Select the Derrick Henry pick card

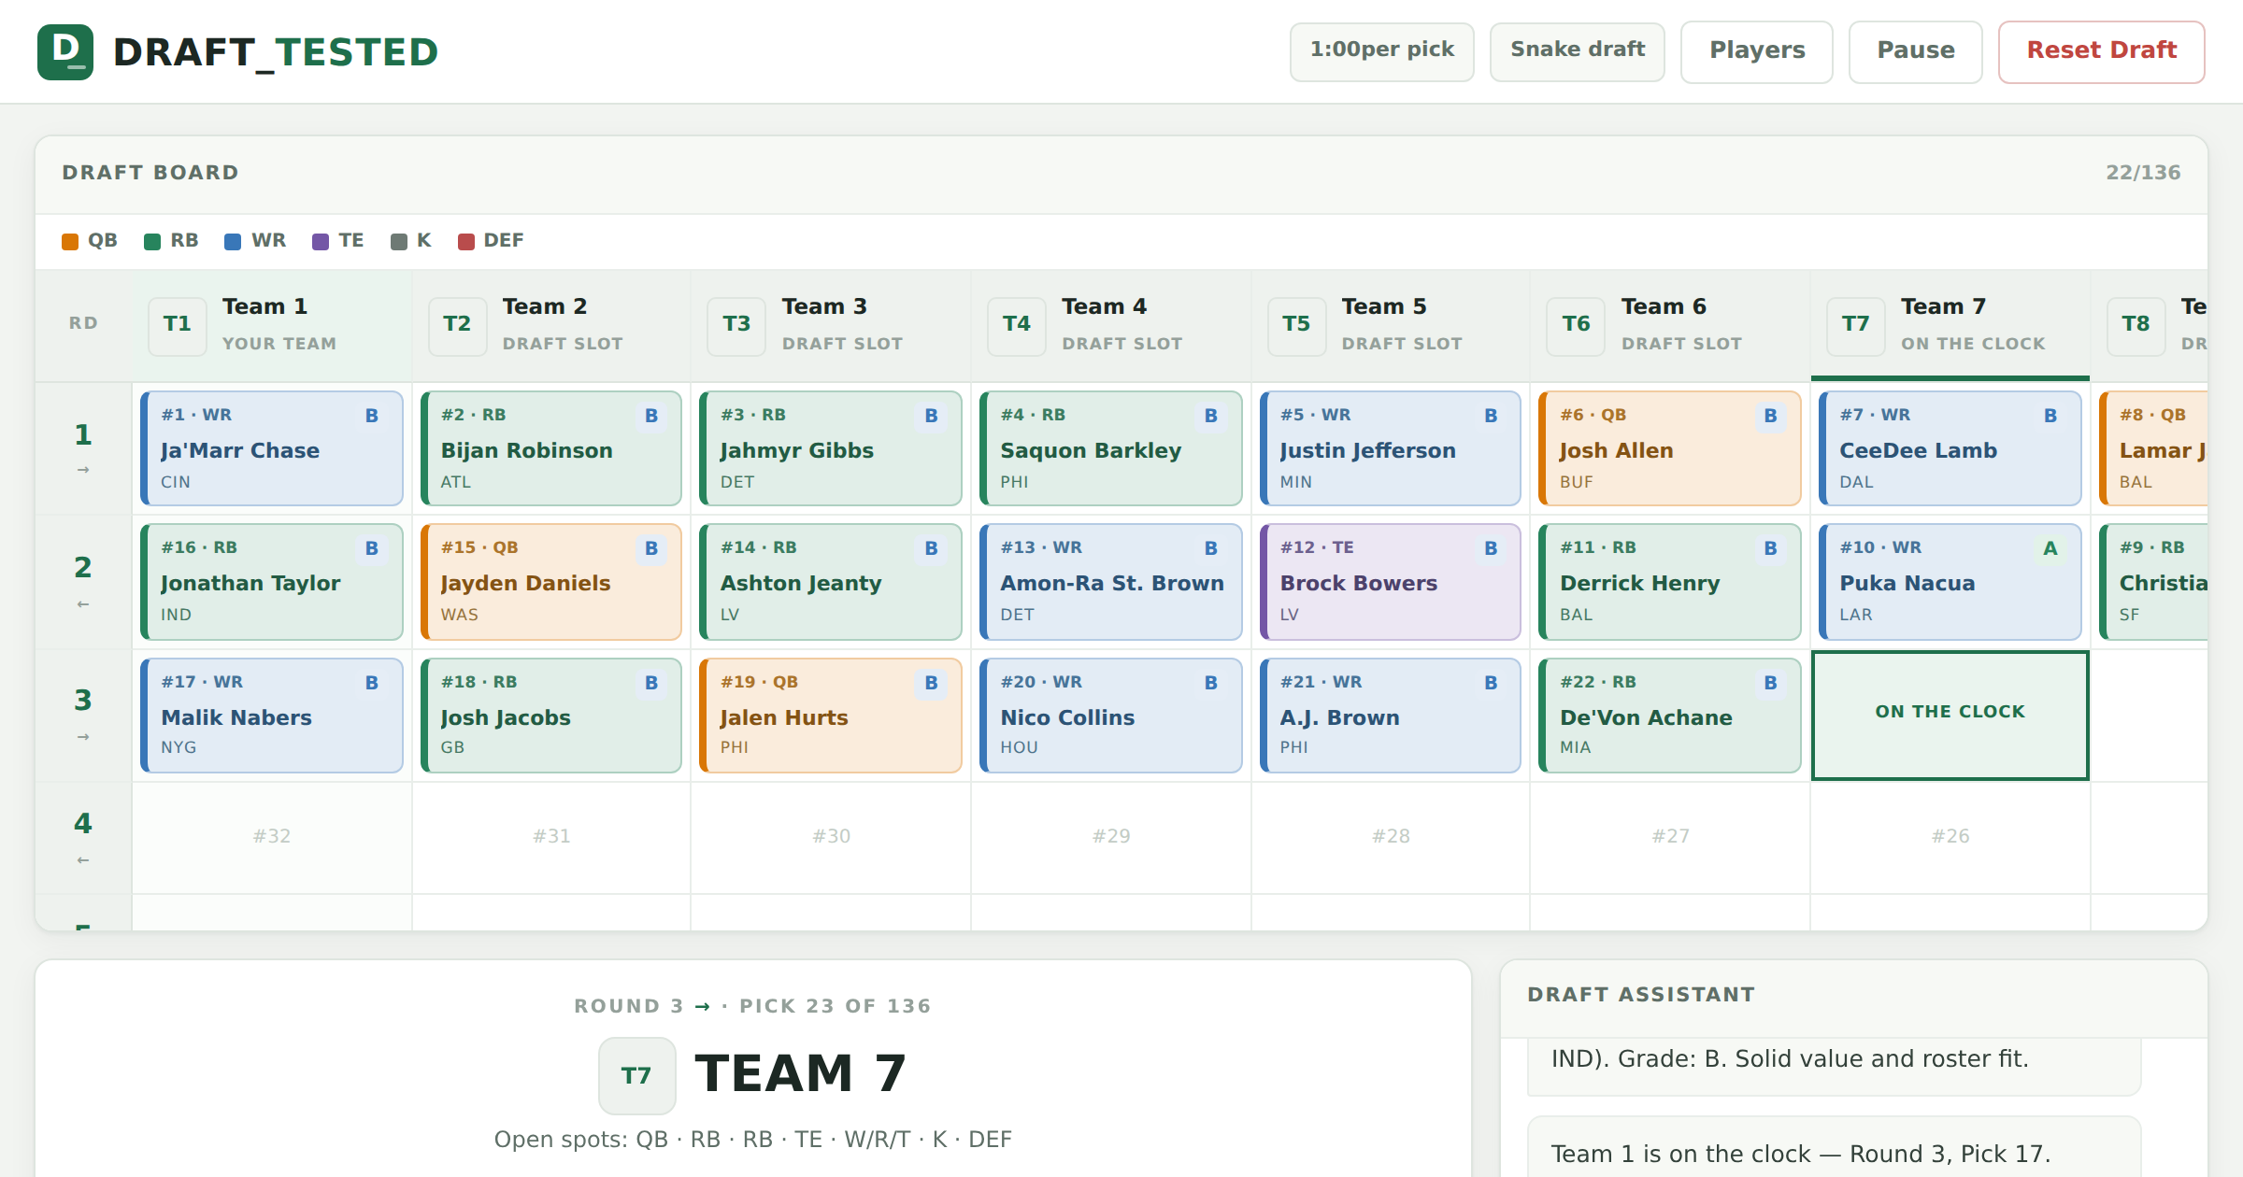(x=1669, y=582)
